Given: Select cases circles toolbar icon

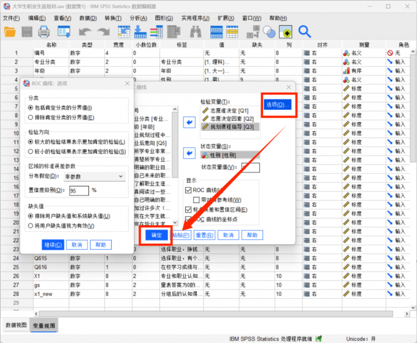Looking at the screenshot, I should [x=269, y=32].
